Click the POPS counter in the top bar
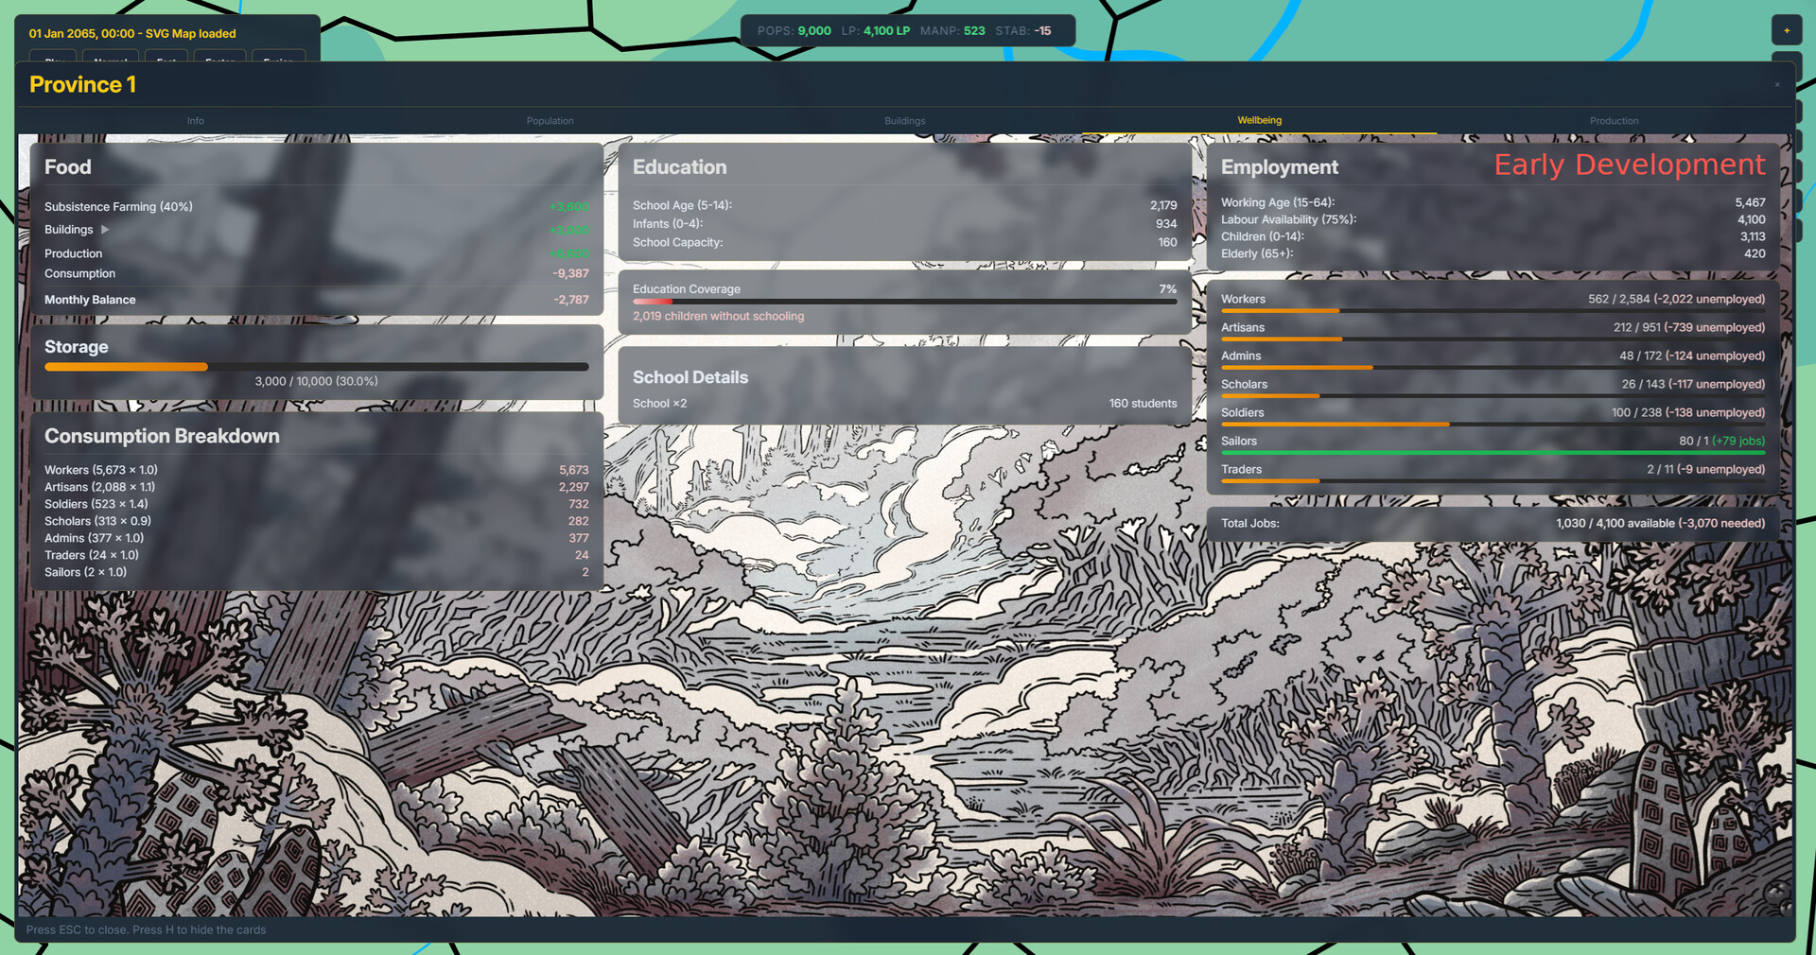This screenshot has height=955, width=1816. (x=794, y=30)
